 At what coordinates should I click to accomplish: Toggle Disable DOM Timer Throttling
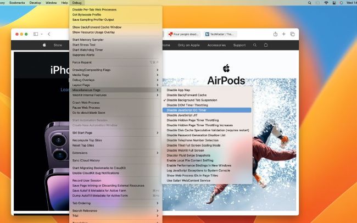(207, 105)
